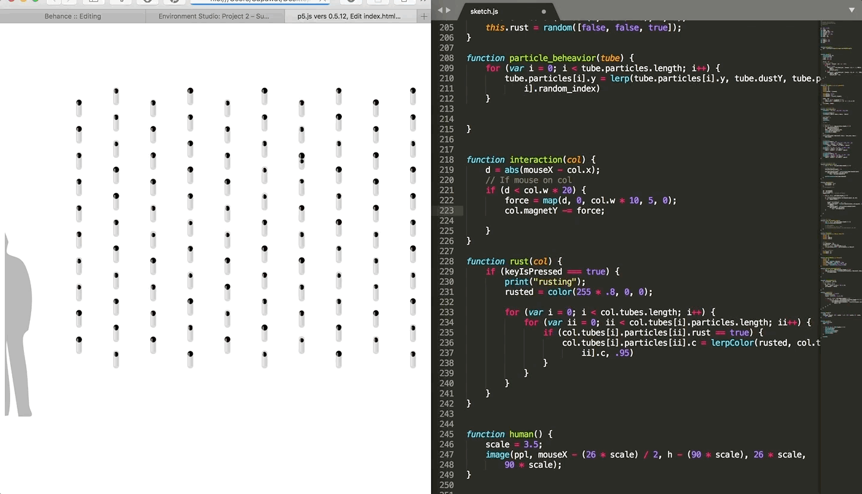The image size is (862, 494).
Task: Click the human silhouette on the canvas
Action: tap(18, 326)
